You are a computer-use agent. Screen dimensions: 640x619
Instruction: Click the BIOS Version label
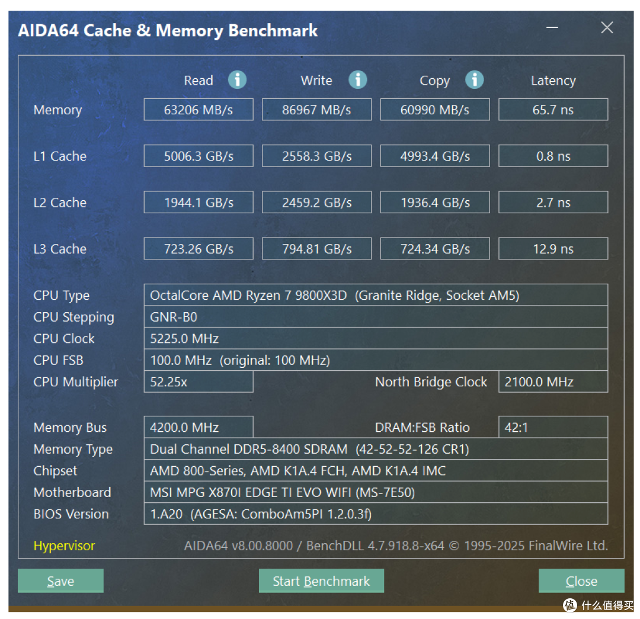pyautogui.click(x=71, y=514)
